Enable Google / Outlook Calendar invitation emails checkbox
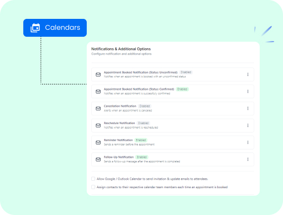 (93, 179)
